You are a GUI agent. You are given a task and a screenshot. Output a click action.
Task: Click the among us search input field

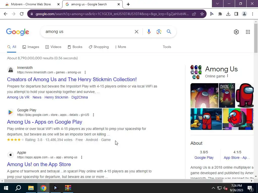click(x=89, y=32)
